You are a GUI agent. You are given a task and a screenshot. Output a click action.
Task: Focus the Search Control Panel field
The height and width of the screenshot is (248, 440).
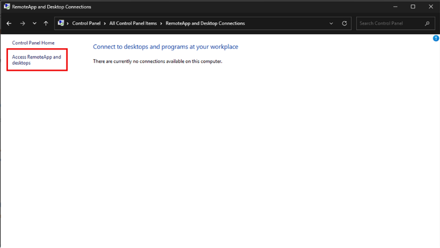tap(395, 24)
